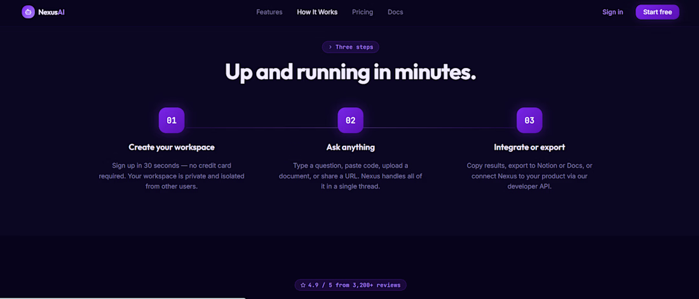The width and height of the screenshot is (699, 299).
Task: Click the NexusAI brand name
Action: pyautogui.click(x=51, y=12)
